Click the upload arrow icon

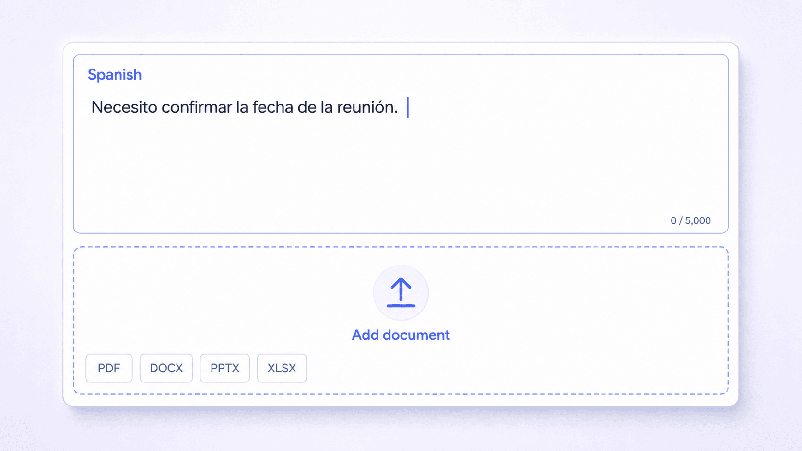coord(401,292)
